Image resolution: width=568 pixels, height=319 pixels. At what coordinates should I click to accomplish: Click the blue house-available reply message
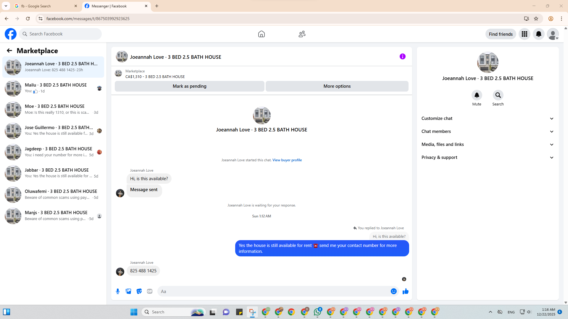(x=322, y=248)
